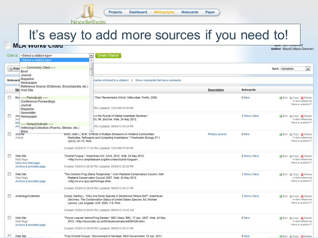Edit the Chytrid Fungus web site citation
Viewport: 318px width, 238px height.
coord(283,156)
